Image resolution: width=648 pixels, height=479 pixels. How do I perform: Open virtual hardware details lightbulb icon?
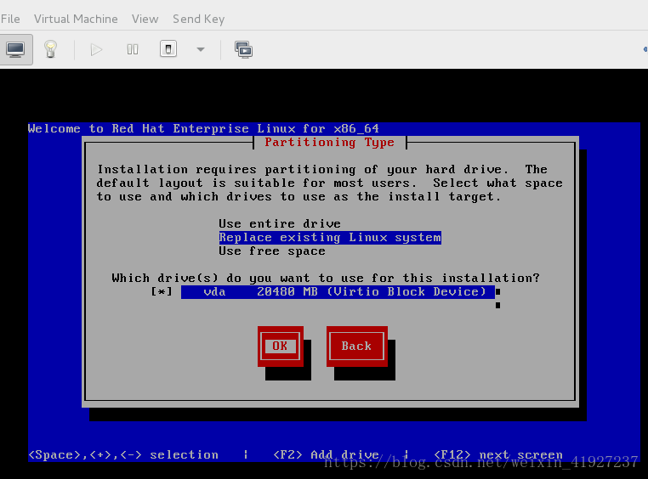[x=50, y=49]
